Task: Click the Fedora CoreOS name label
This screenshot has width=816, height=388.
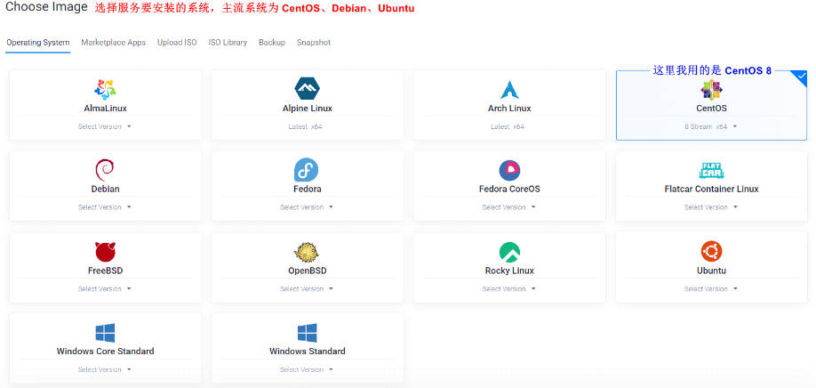Action: coord(509,189)
